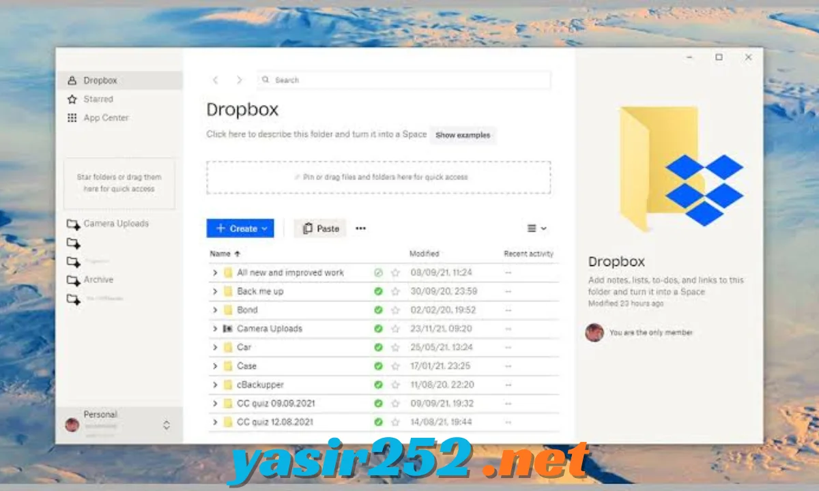Viewport: 819px width, 491px height.
Task: Click the Bond folder icon
Action: pos(228,310)
